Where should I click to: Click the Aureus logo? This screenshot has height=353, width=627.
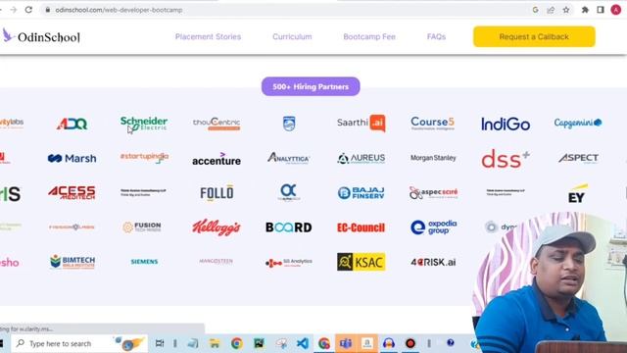point(362,159)
